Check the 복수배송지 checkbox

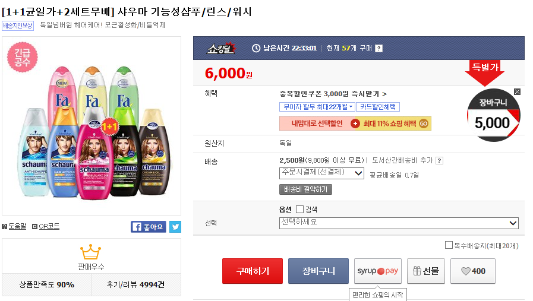click(x=449, y=245)
